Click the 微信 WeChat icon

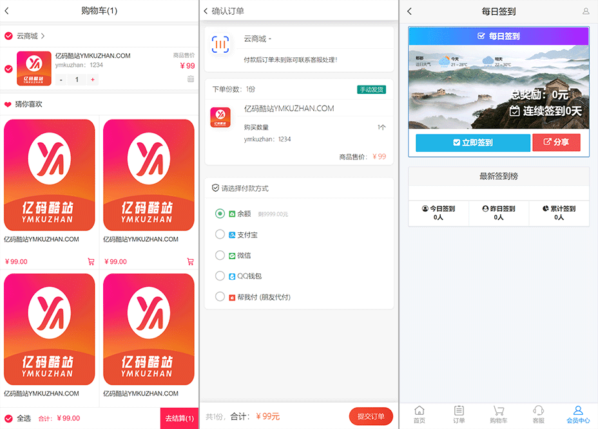pyautogui.click(x=232, y=256)
